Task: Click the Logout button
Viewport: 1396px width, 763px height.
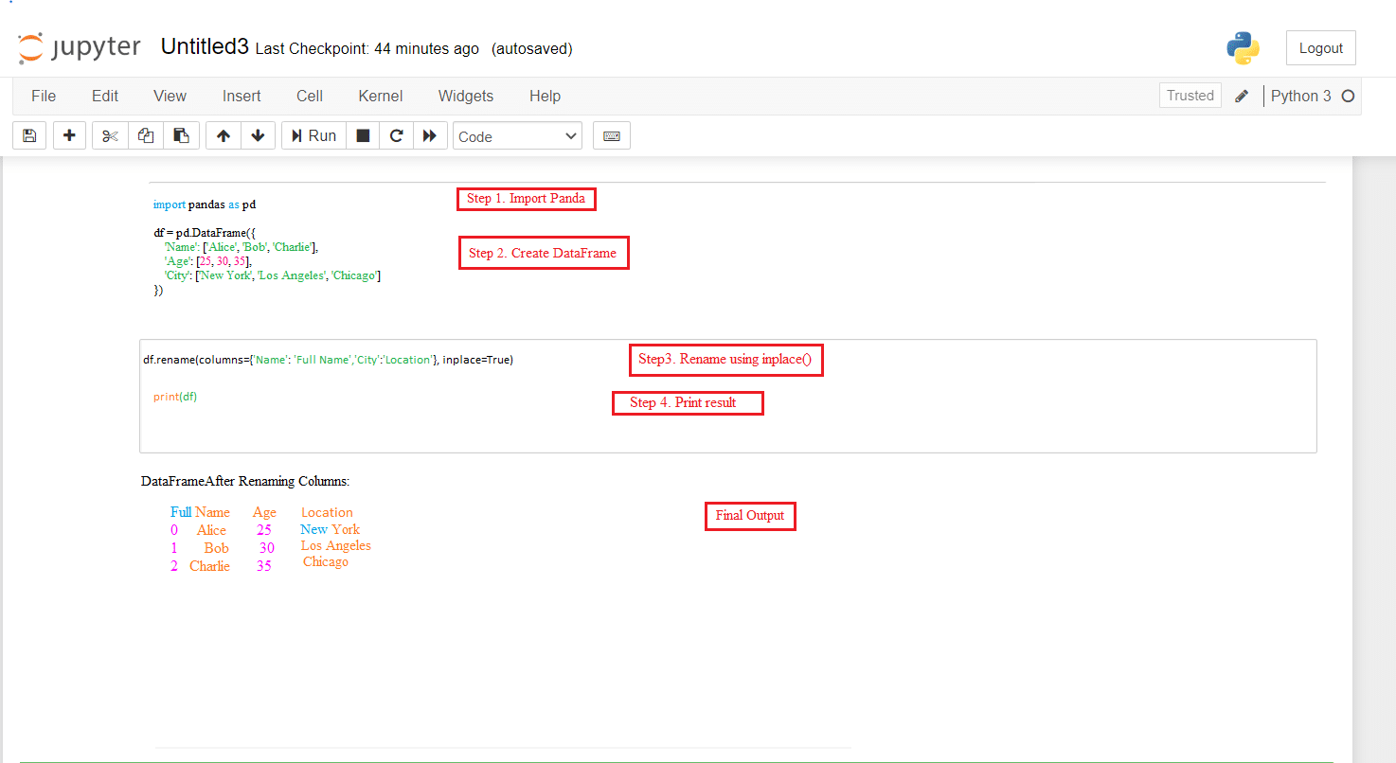Action: click(x=1320, y=47)
